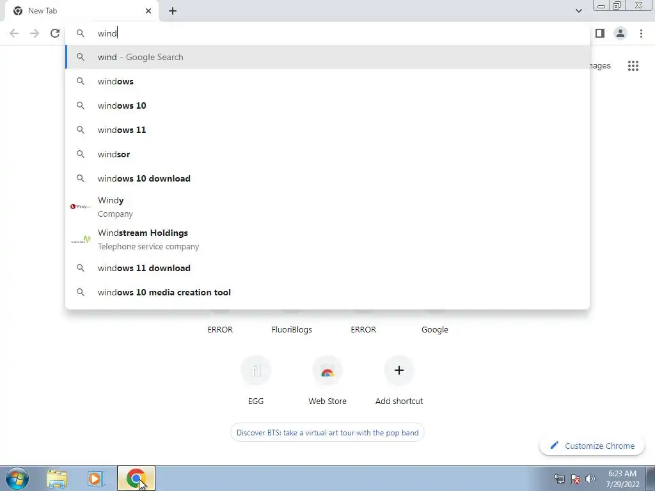Click the Show desktop strip
The width and height of the screenshot is (655, 491).
pos(651,478)
